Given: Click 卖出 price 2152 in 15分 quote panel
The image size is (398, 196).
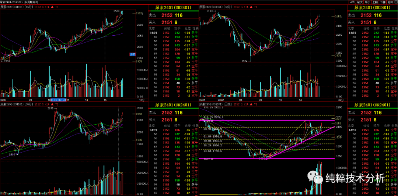Looking at the screenshot, I should pyautogui.click(x=168, y=15).
